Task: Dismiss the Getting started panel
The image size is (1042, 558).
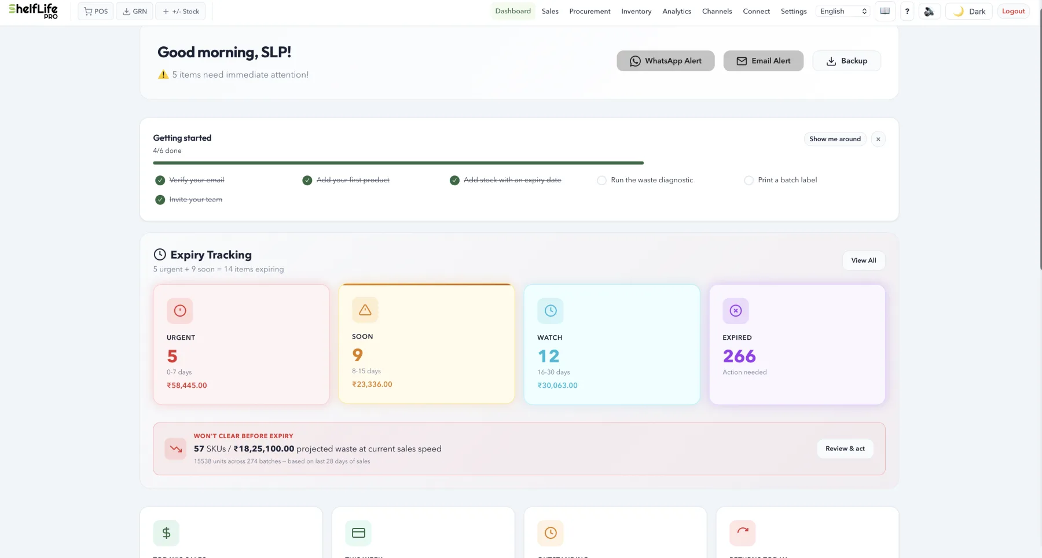Action: [878, 139]
